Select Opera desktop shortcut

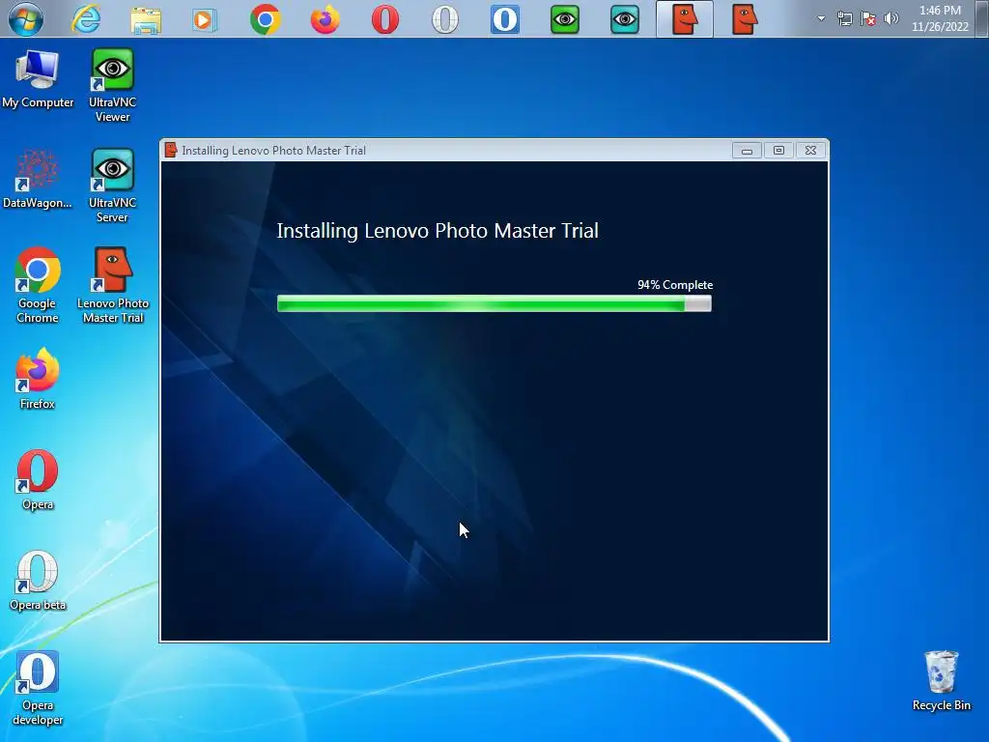tap(38, 479)
